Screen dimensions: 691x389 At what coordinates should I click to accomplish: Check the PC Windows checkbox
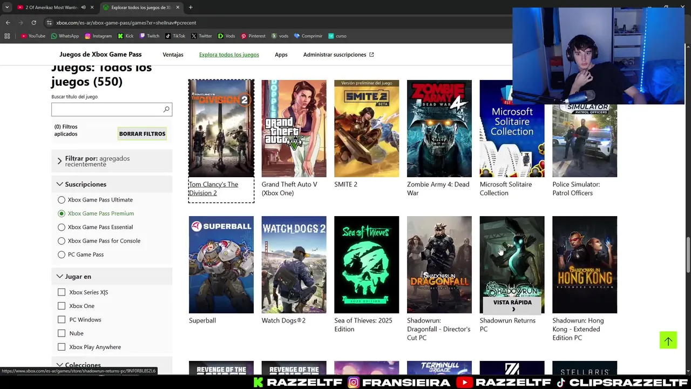click(62, 320)
